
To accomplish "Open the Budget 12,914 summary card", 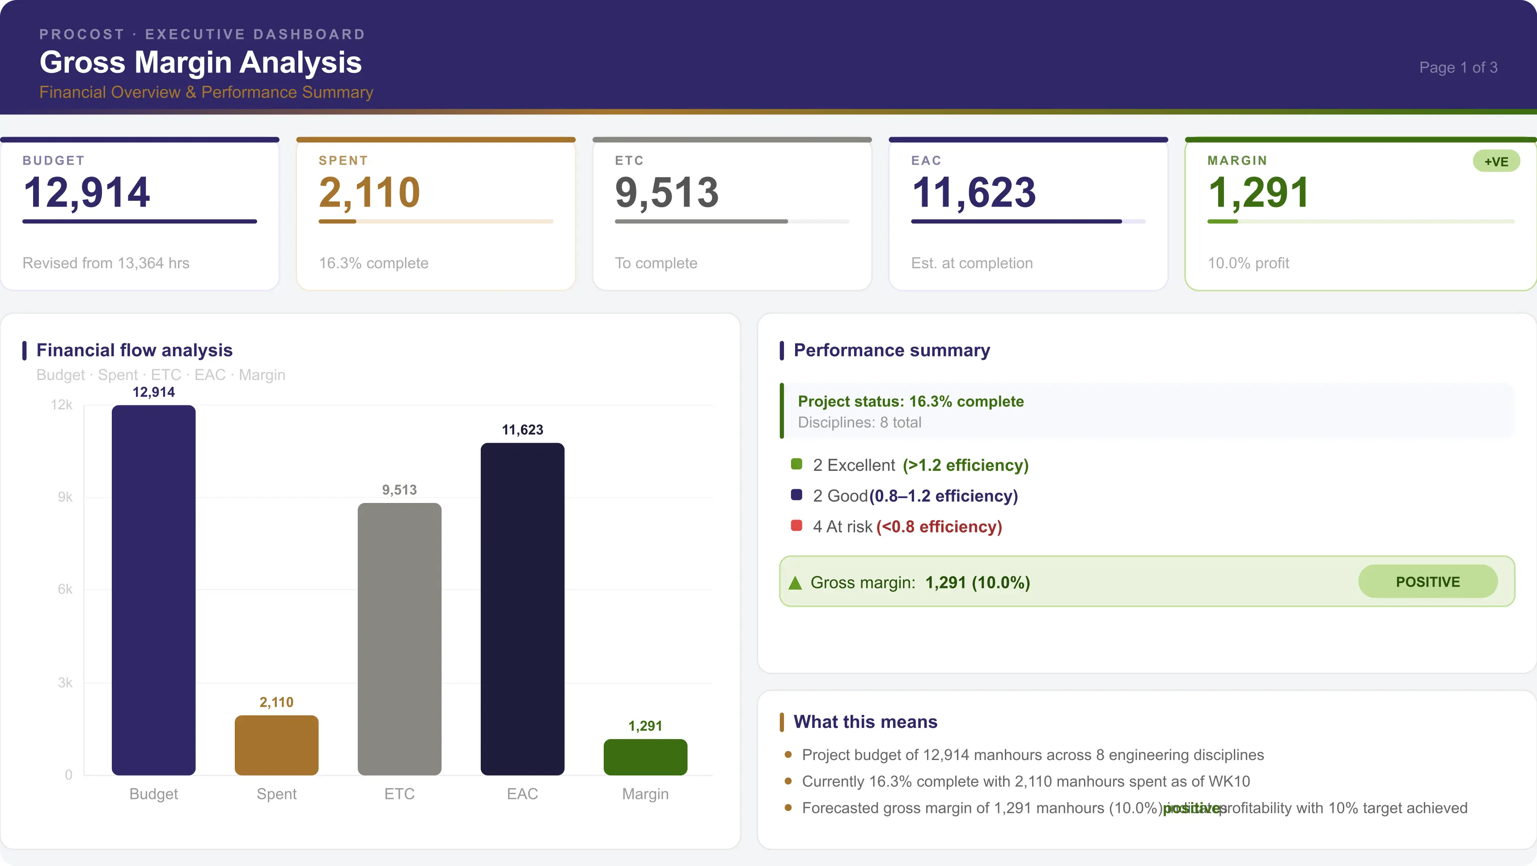I will point(140,215).
